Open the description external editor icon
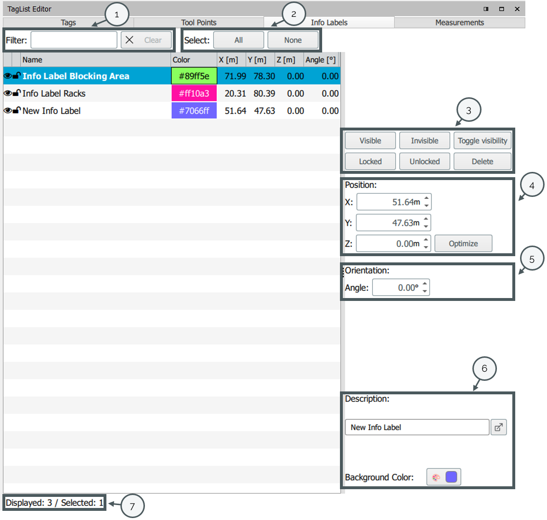The width and height of the screenshot is (547, 520). tap(499, 427)
